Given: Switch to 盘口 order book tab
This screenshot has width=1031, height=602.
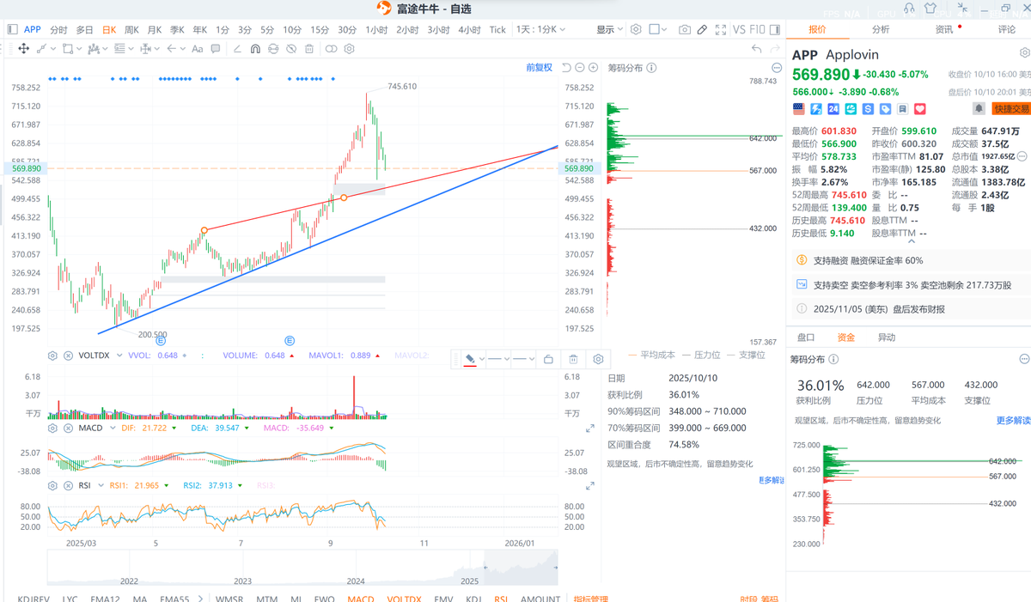Looking at the screenshot, I should tap(806, 337).
